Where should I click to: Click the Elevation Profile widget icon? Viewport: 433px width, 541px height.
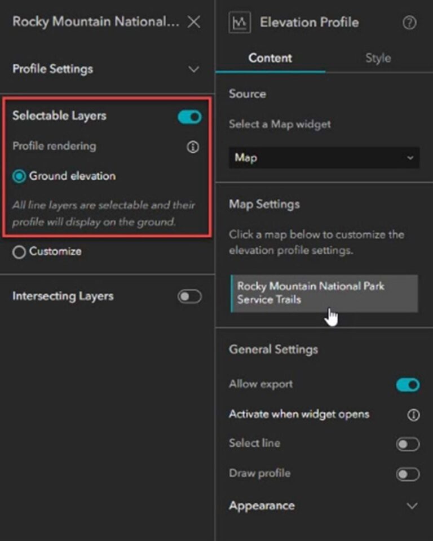pos(239,23)
